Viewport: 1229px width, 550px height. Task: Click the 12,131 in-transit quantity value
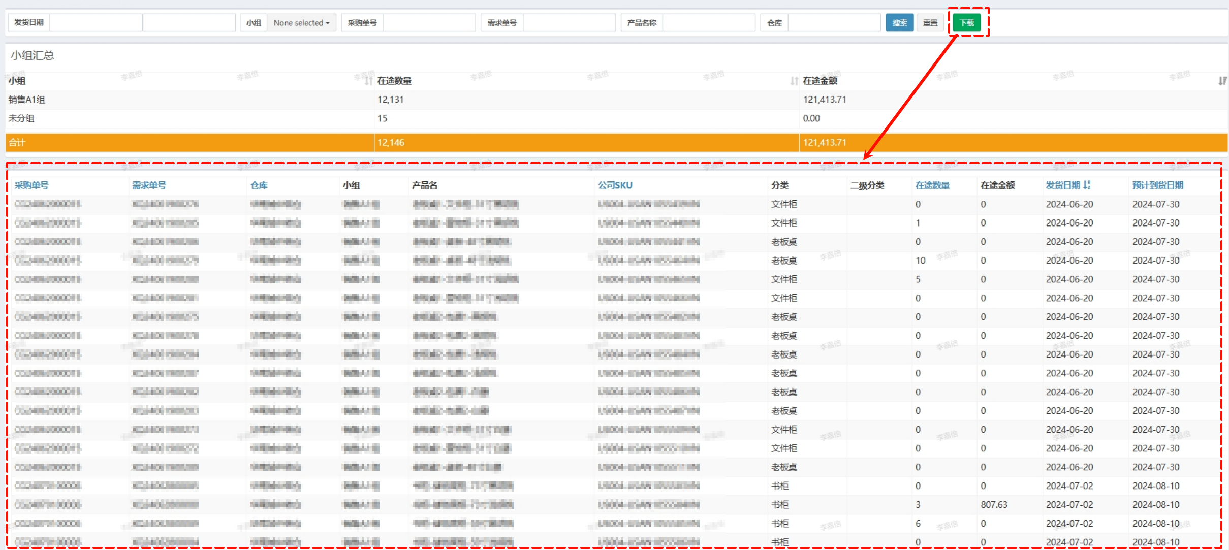(x=390, y=100)
